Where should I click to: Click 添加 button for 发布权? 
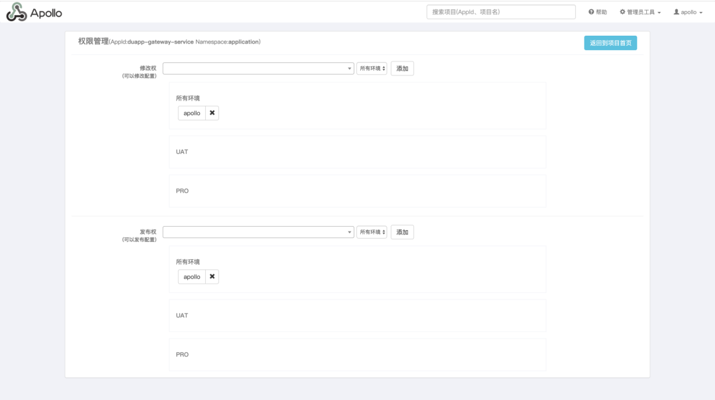pyautogui.click(x=403, y=232)
